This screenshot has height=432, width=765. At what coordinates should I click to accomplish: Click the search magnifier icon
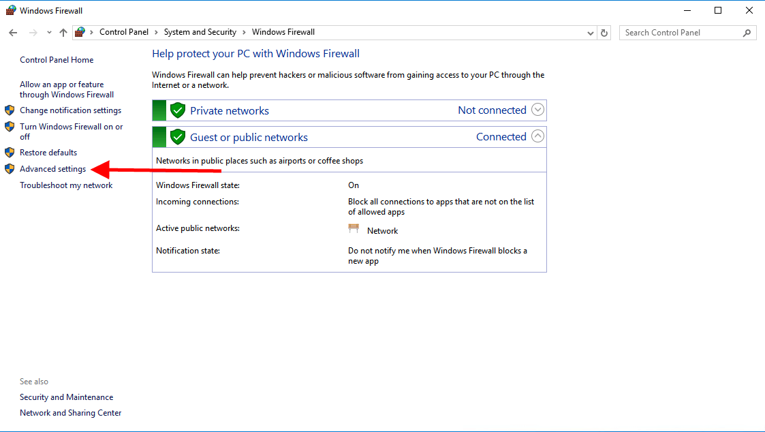pyautogui.click(x=747, y=33)
